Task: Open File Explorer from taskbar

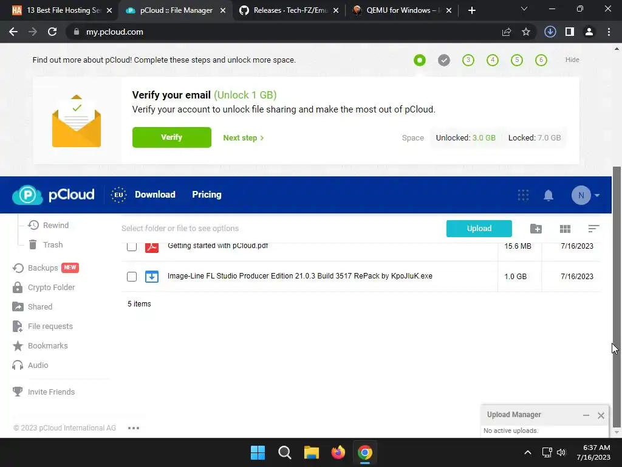Action: (x=312, y=452)
